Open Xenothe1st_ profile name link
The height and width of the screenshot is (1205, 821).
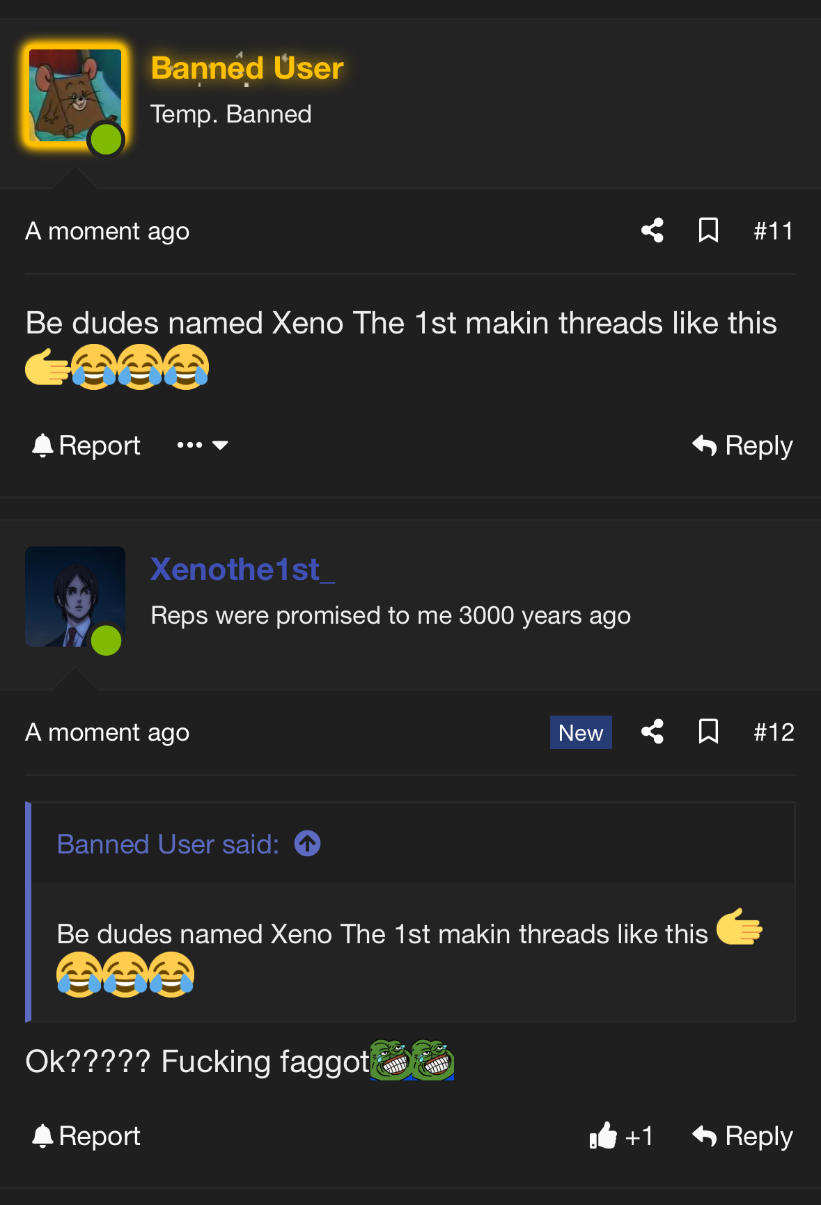(243, 569)
